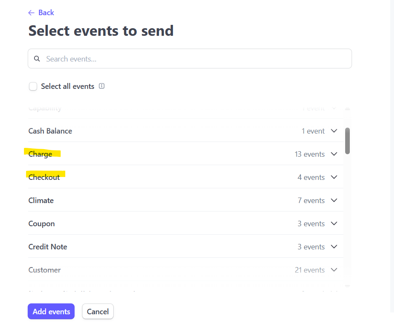Screen dimensions: 394x329
Task: Expand the Climate events chevron
Action: tap(334, 200)
